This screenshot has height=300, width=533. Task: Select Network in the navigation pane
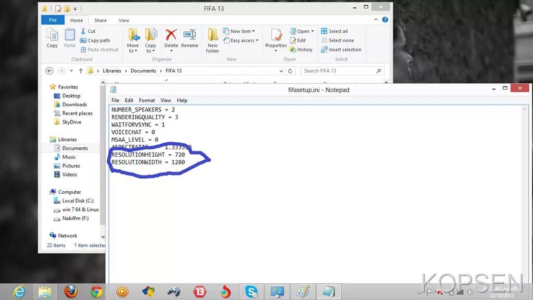(67, 236)
